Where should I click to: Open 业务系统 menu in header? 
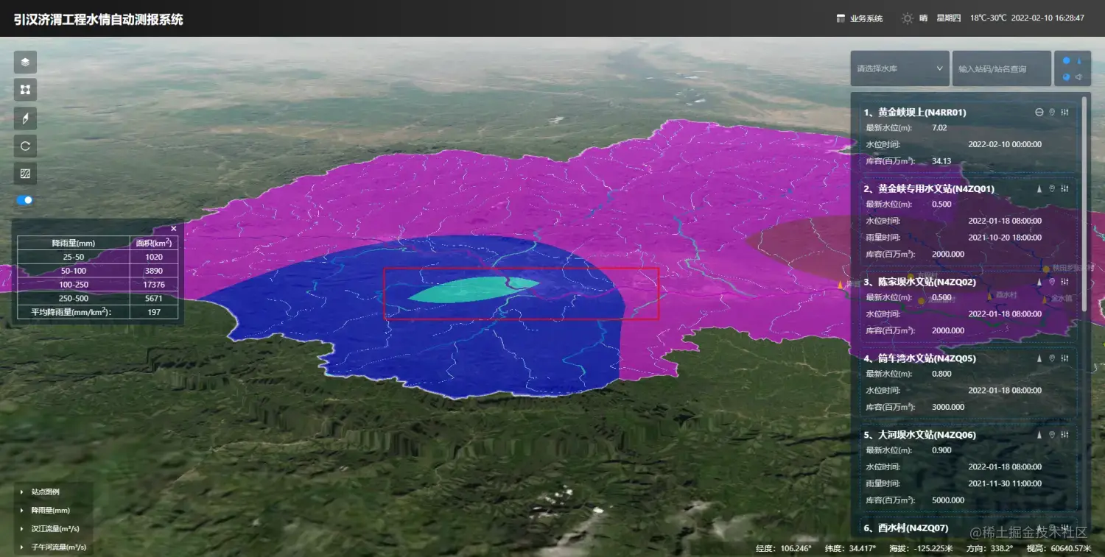click(x=860, y=18)
